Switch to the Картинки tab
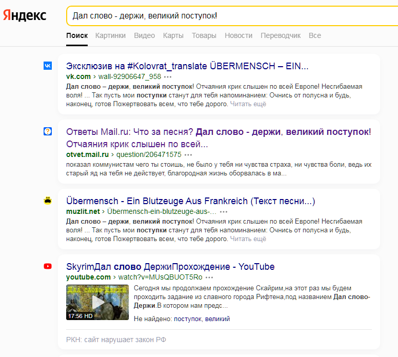Screen dimensions: 398x357 [x=110, y=35]
